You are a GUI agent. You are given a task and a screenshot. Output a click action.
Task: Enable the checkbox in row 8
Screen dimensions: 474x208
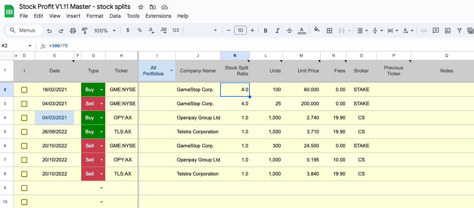point(24,174)
